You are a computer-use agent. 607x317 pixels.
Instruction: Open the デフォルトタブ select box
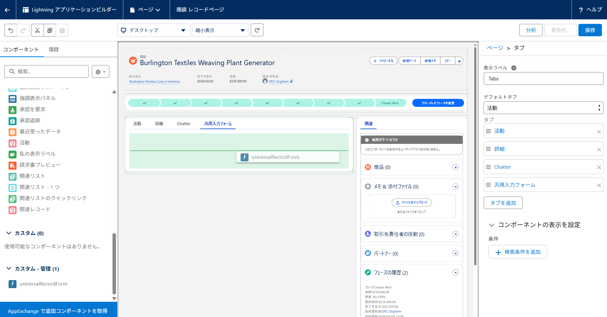(x=543, y=108)
